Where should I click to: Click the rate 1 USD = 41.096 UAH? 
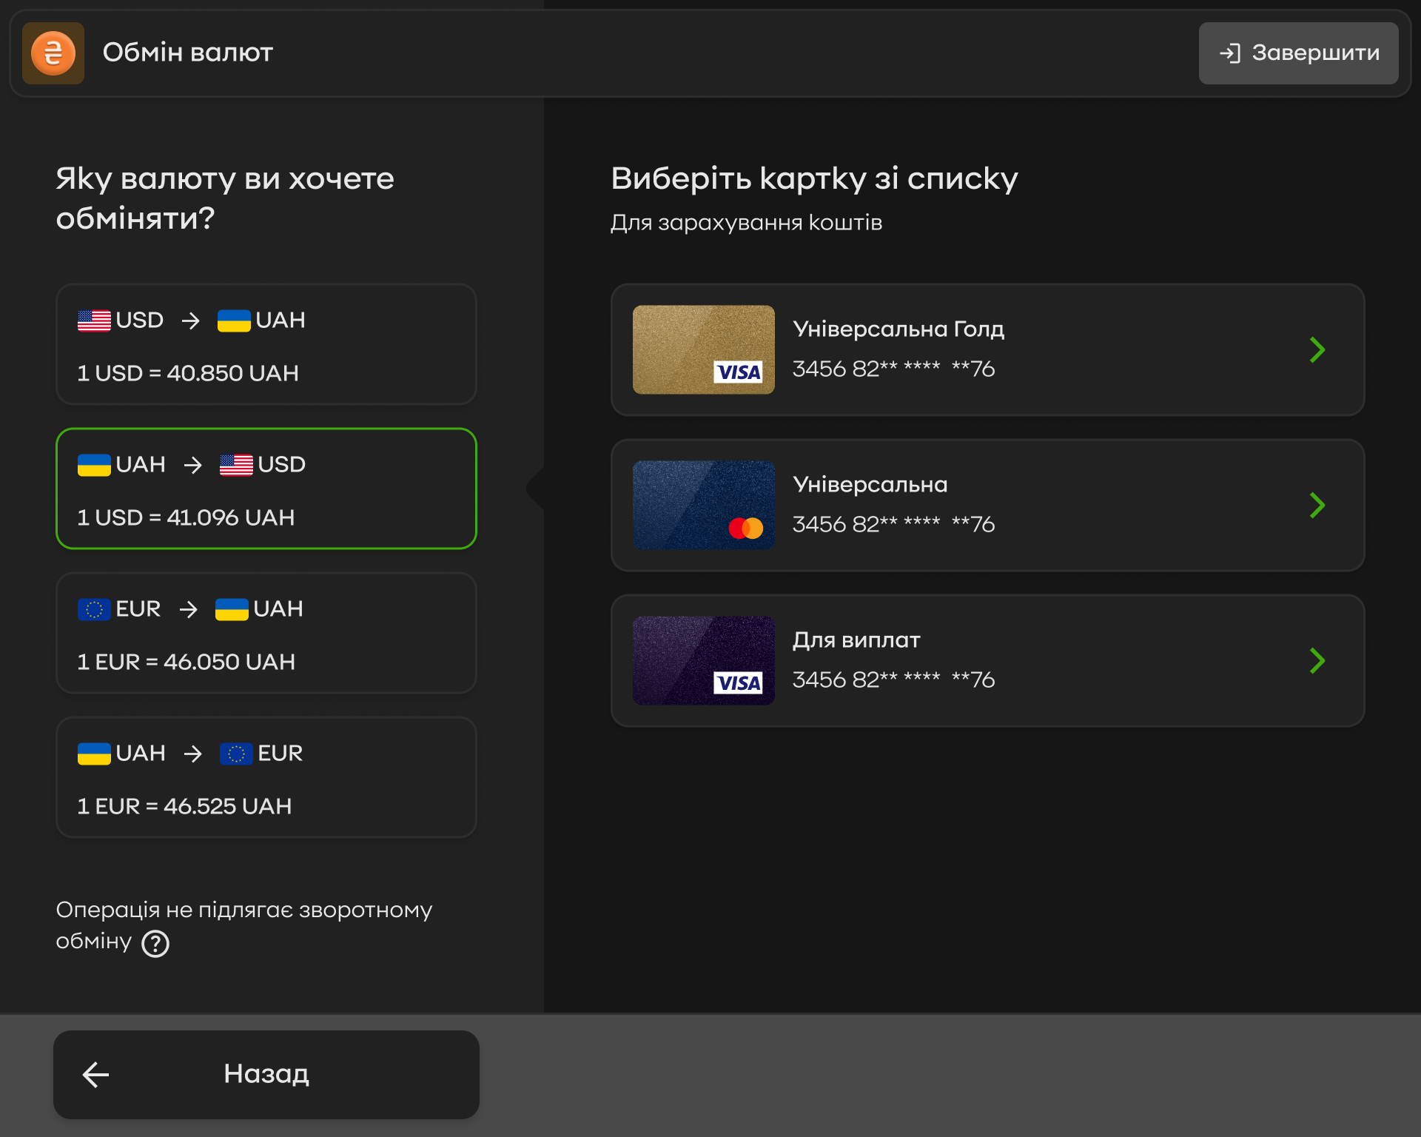186,517
